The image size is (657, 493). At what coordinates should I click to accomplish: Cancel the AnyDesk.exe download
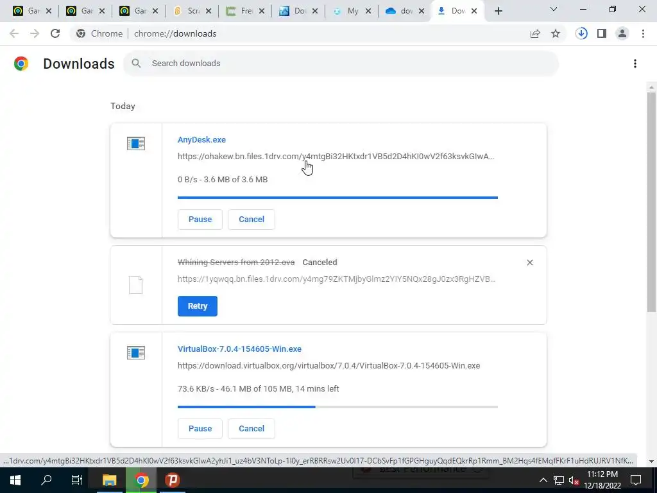pos(252,220)
